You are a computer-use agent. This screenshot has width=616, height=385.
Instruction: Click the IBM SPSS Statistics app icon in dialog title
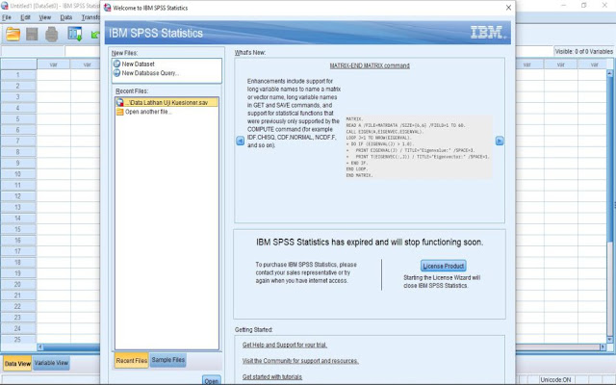(x=107, y=8)
